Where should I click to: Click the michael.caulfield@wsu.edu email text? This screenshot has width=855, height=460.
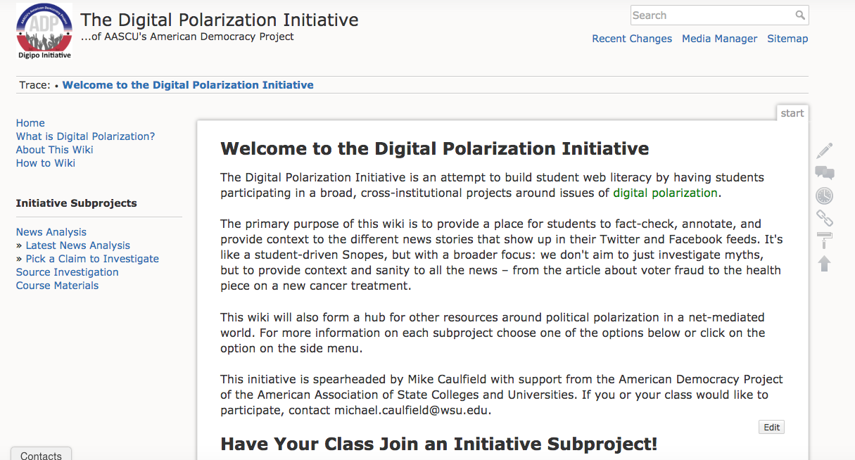[412, 411]
